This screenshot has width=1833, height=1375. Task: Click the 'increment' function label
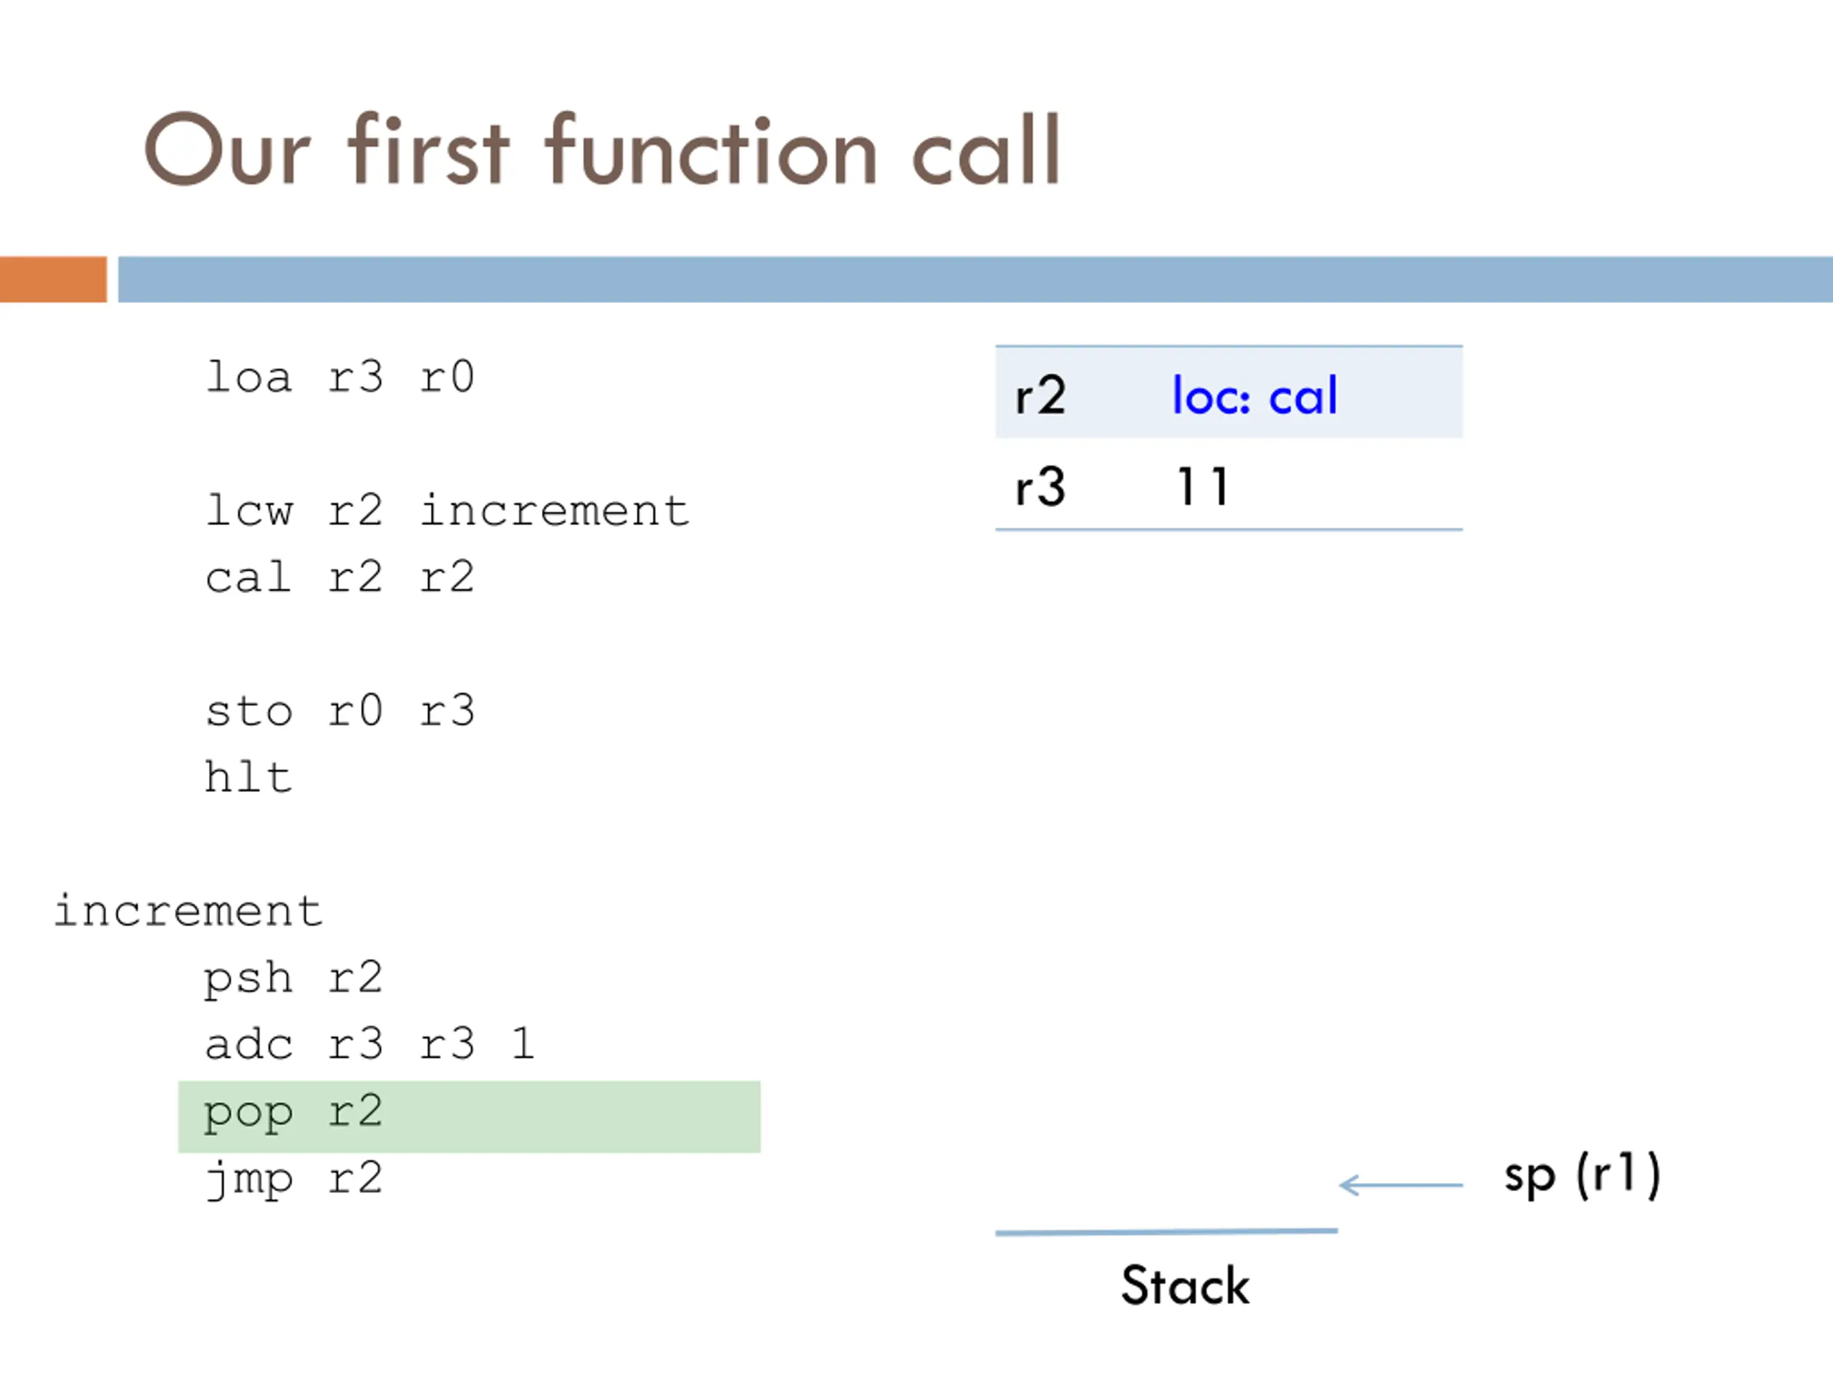(188, 911)
